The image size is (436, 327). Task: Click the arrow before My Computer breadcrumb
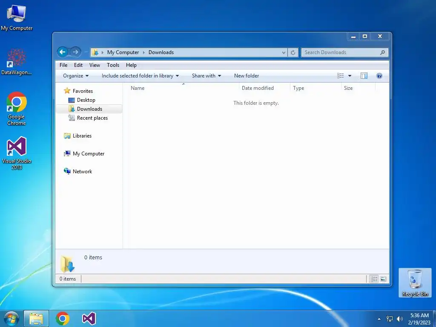pos(102,52)
